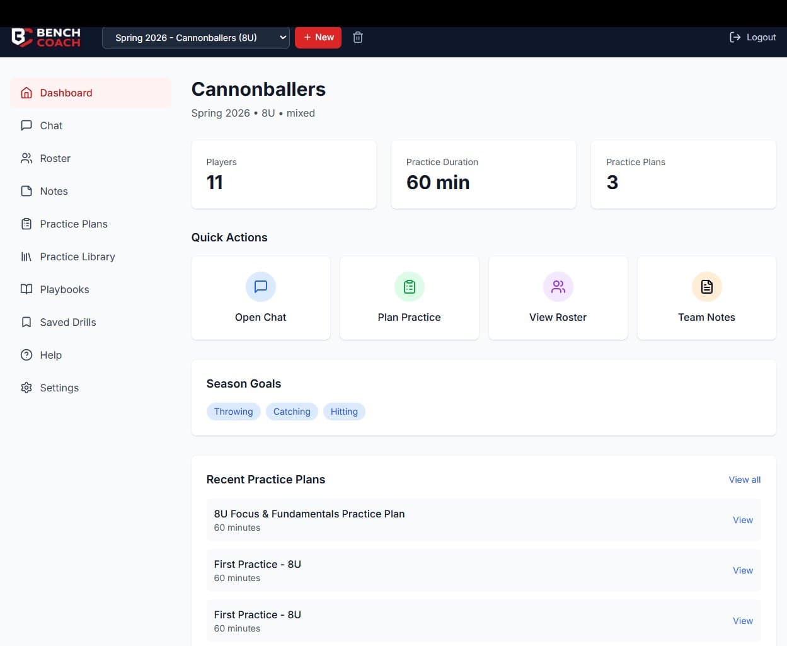787x646 pixels.
Task: Select the Dashboard home icon in sidebar
Action: (26, 93)
